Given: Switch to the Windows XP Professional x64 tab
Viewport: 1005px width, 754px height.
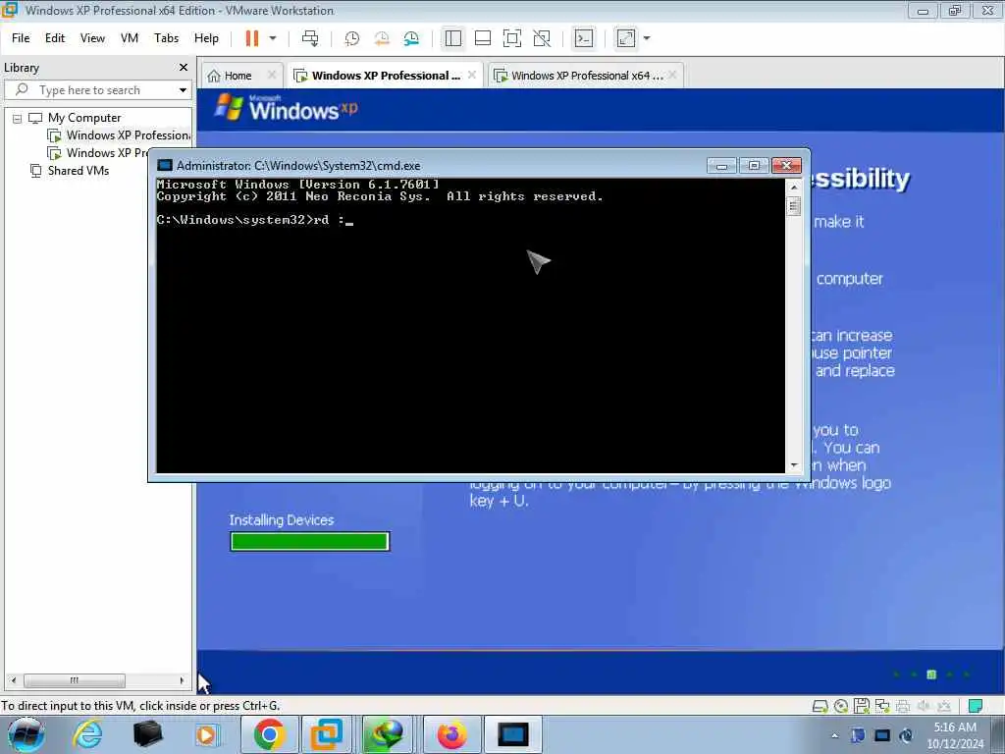Looking at the screenshot, I should pos(587,76).
